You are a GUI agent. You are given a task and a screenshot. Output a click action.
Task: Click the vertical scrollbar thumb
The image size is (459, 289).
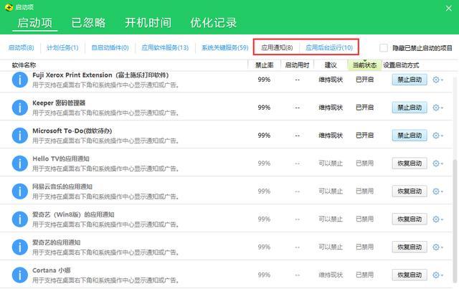point(455,222)
